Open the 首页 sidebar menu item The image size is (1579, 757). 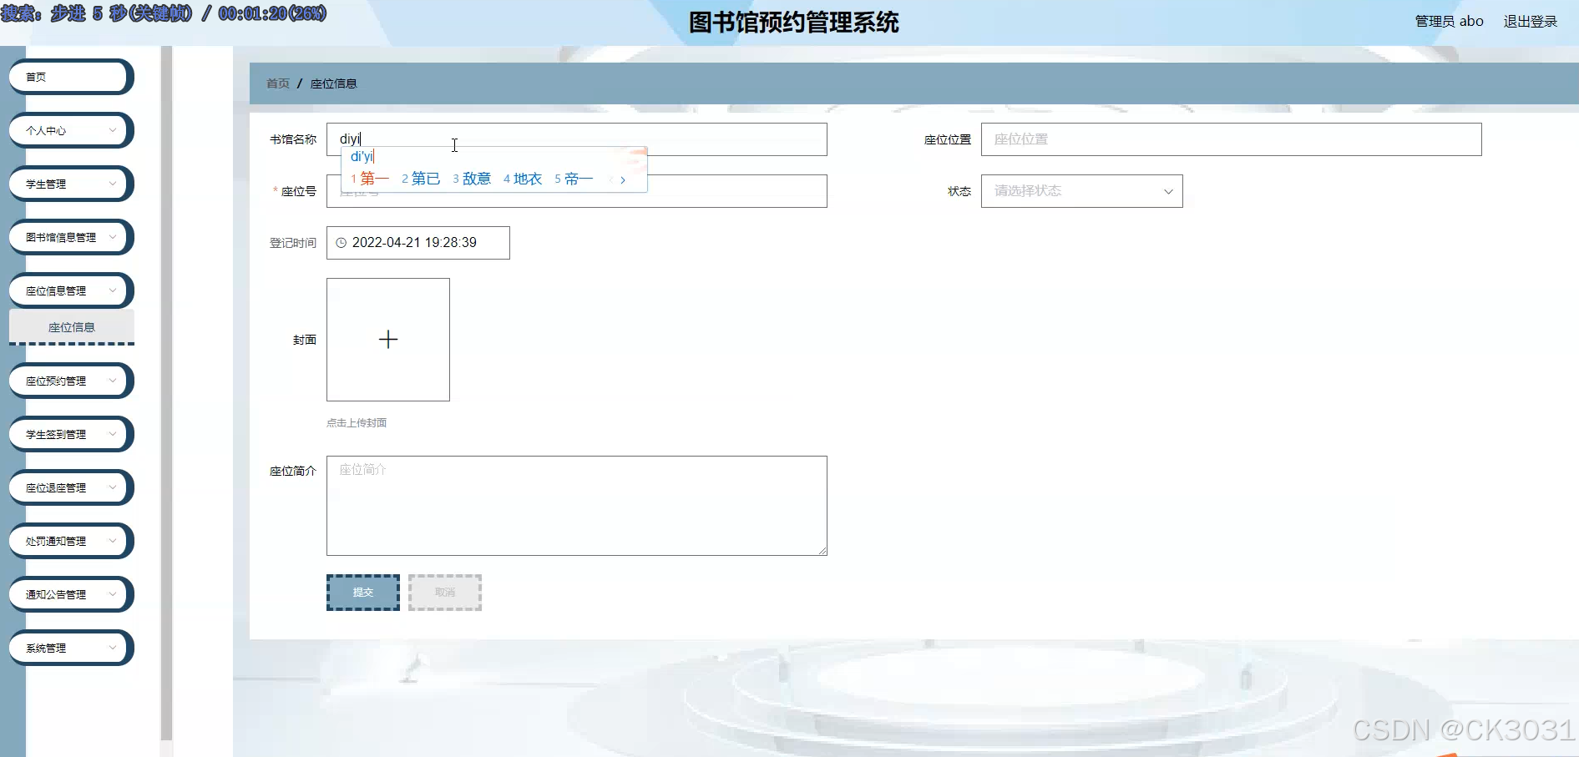pyautogui.click(x=71, y=77)
